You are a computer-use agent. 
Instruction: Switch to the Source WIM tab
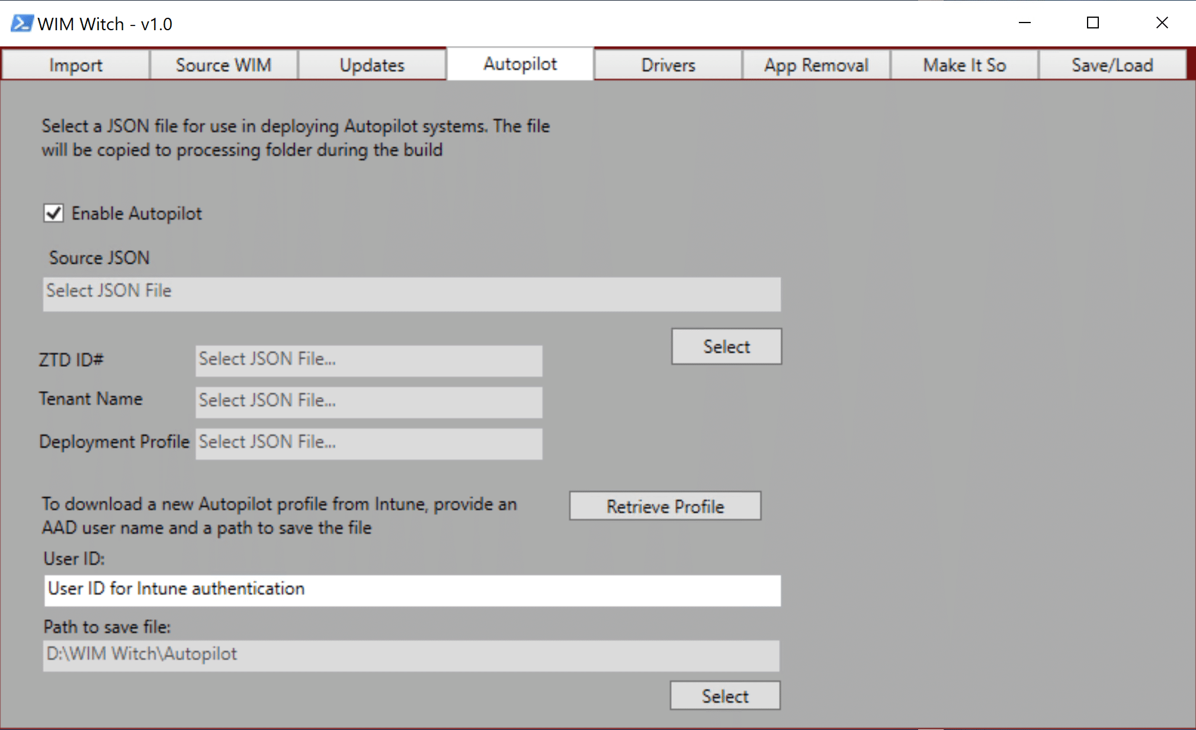(223, 65)
